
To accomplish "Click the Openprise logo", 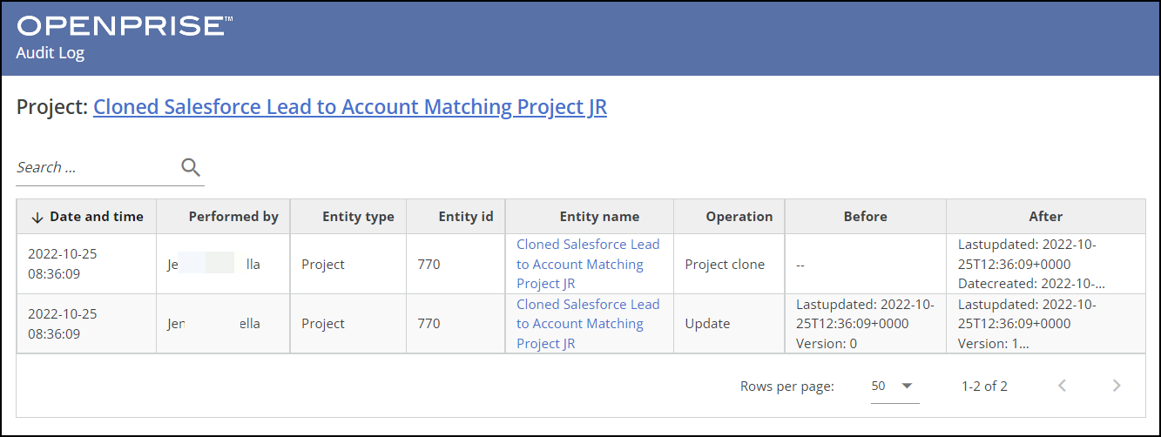I will [124, 26].
